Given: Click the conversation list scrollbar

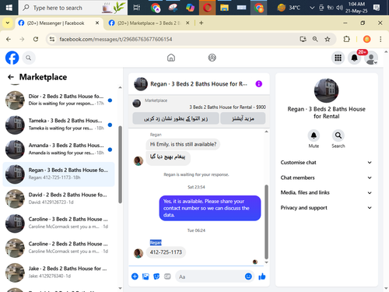Looking at the screenshot, I should [x=120, y=164].
